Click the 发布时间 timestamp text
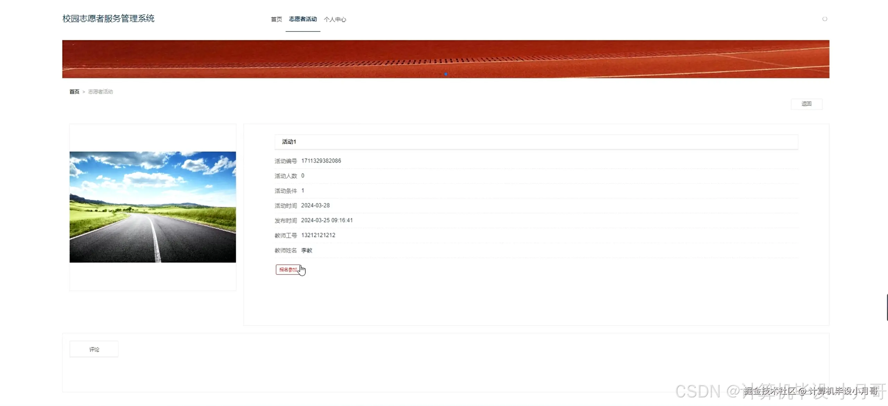Screen dimensions: 888x406 click(x=327, y=220)
